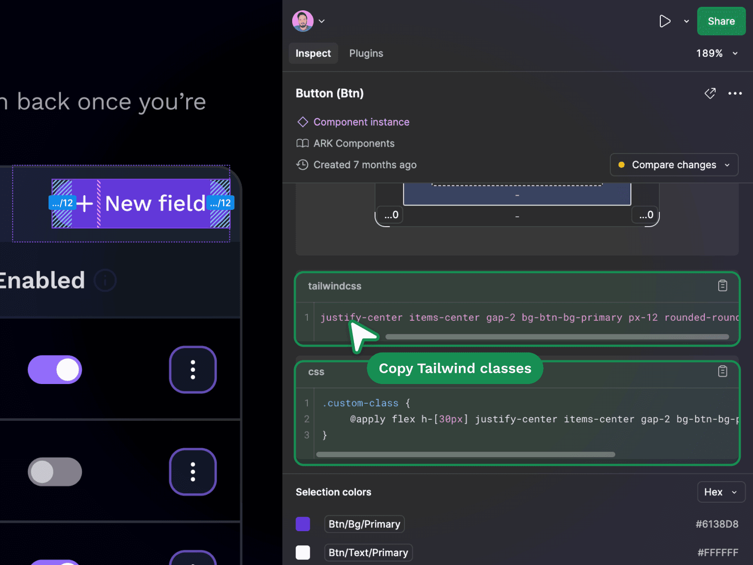The image size is (753, 565).
Task: Click the @apply flex code line
Action: (x=544, y=419)
